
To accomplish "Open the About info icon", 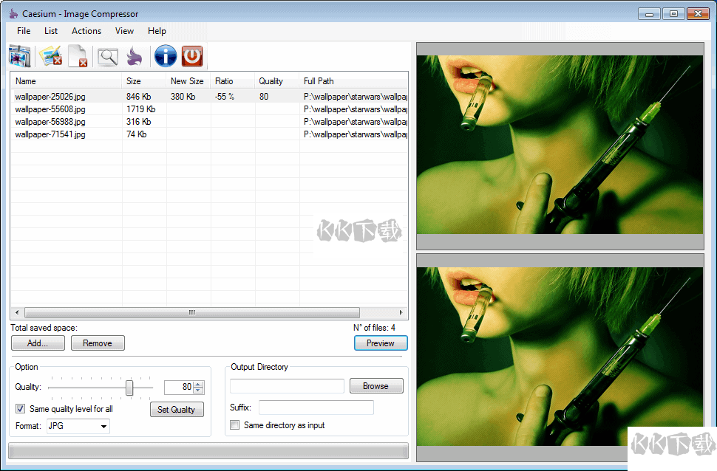I will point(165,55).
